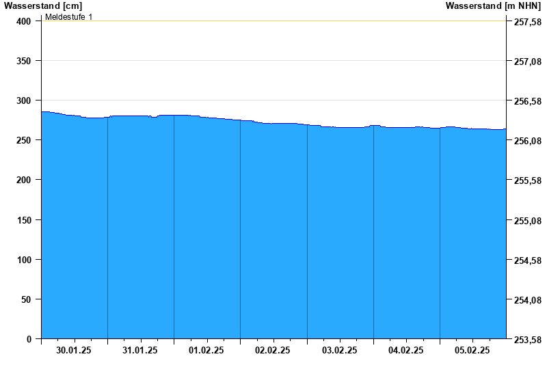Click the 257,58 value on right axis
Image resolution: width=547 pixels, height=376 pixels.
click(x=527, y=23)
